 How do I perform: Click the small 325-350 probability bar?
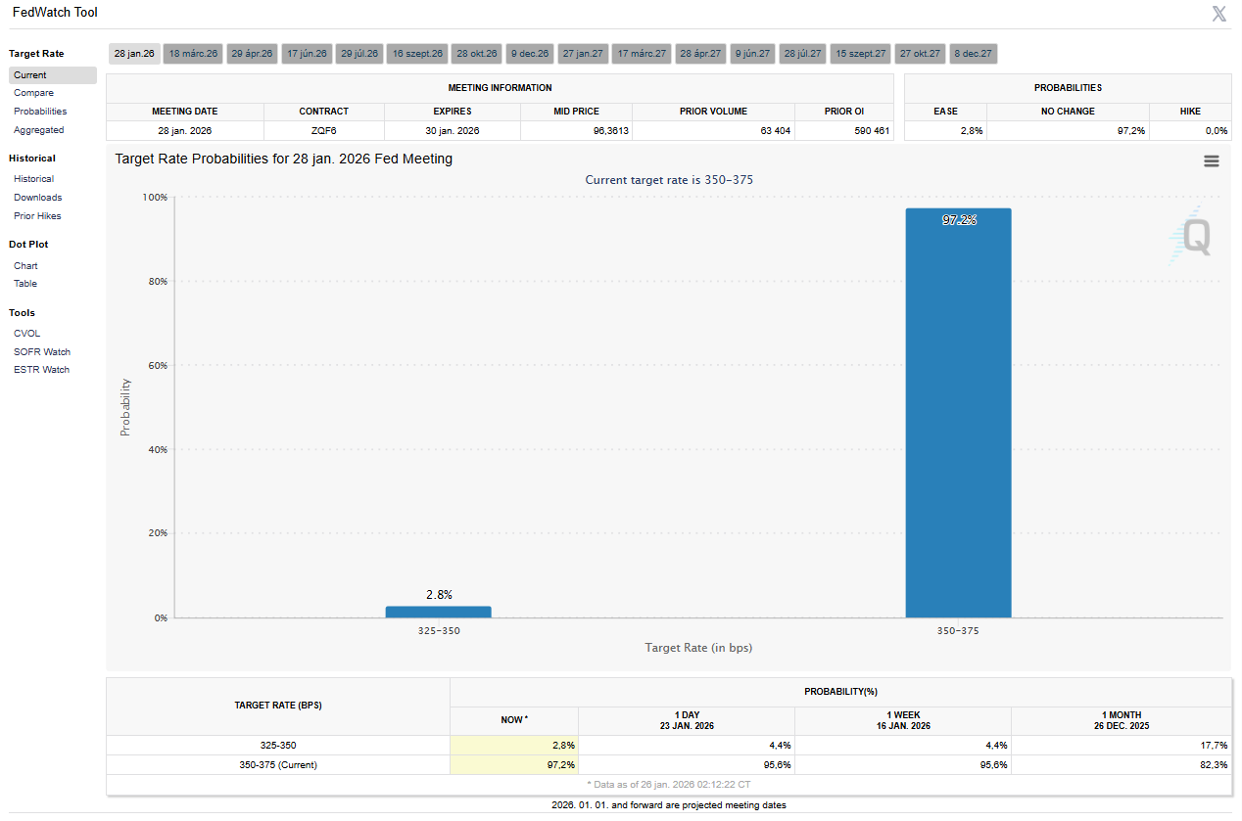(x=438, y=612)
